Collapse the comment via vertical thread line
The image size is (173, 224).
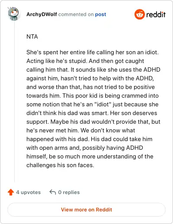14,101
